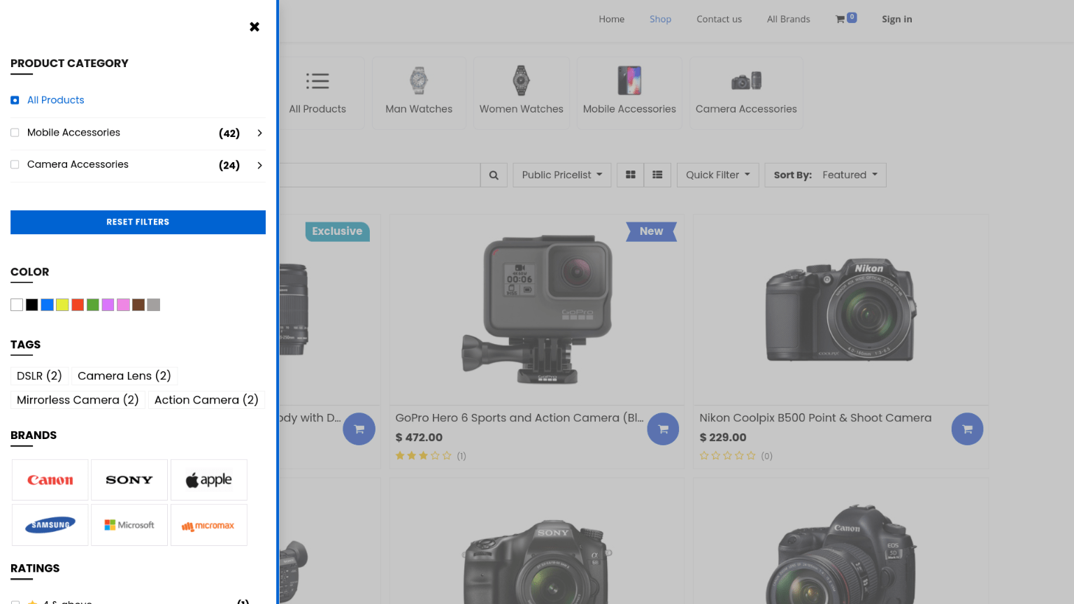Open the shopping cart icon in header
Screen dimensions: 1074x604
(846, 19)
